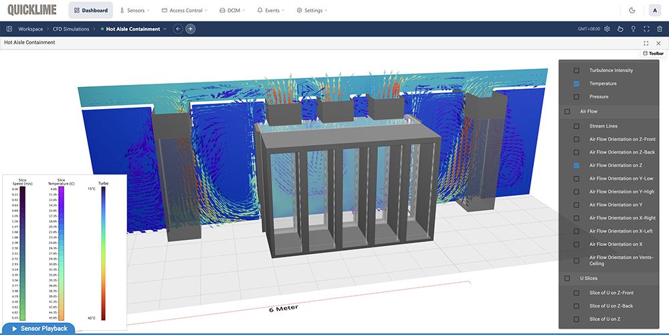
Task: Click the trash delete icon in blue bar
Action: (x=659, y=29)
